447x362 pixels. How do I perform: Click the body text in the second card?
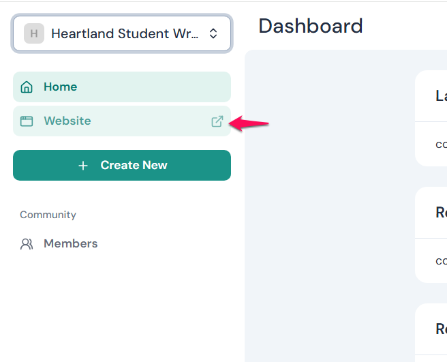coord(441,260)
